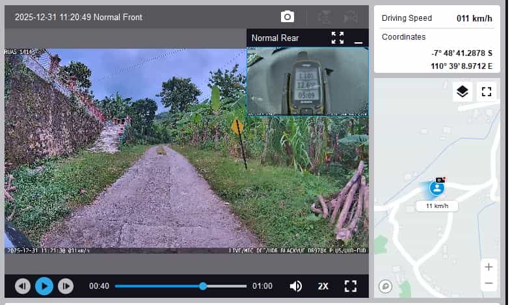510x305 pixels.
Task: Click the map logo in the bottom corner
Action: click(x=386, y=286)
